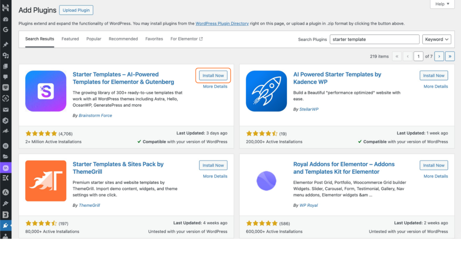The image size is (461, 259).
Task: Open Google Site Kit sidebar icon
Action: (5, 30)
